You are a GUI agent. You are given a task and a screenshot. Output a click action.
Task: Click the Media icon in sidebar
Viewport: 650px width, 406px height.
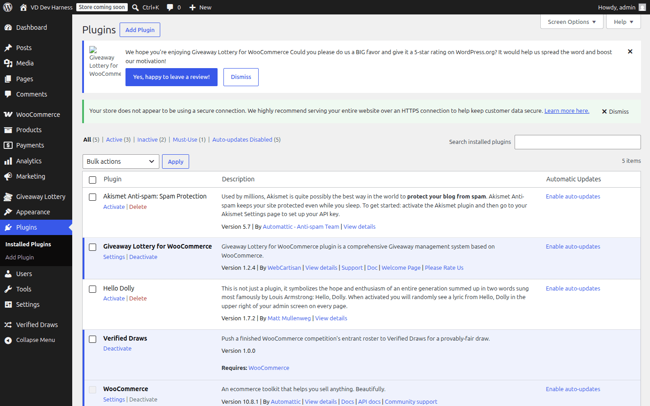pos(8,63)
